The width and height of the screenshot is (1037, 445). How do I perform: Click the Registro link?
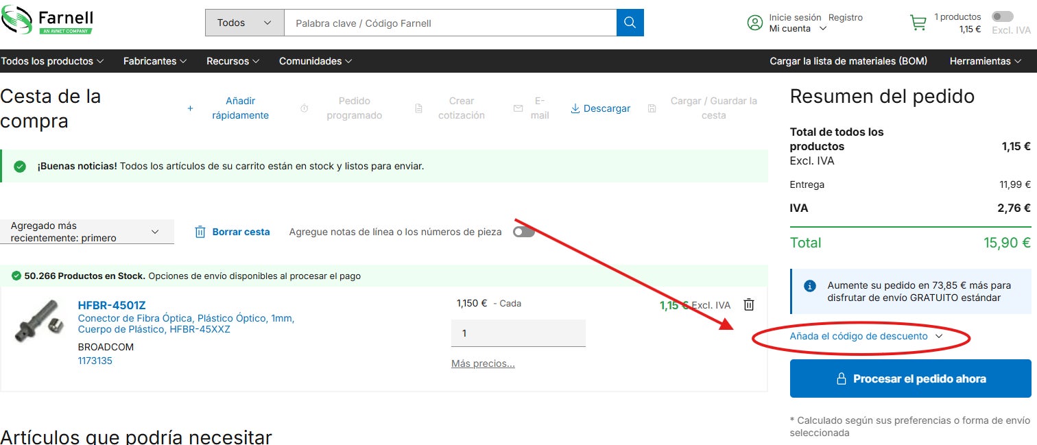point(846,17)
